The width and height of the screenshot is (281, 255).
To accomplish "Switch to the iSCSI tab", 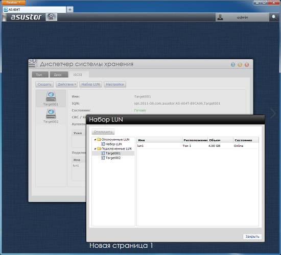I will pos(78,74).
